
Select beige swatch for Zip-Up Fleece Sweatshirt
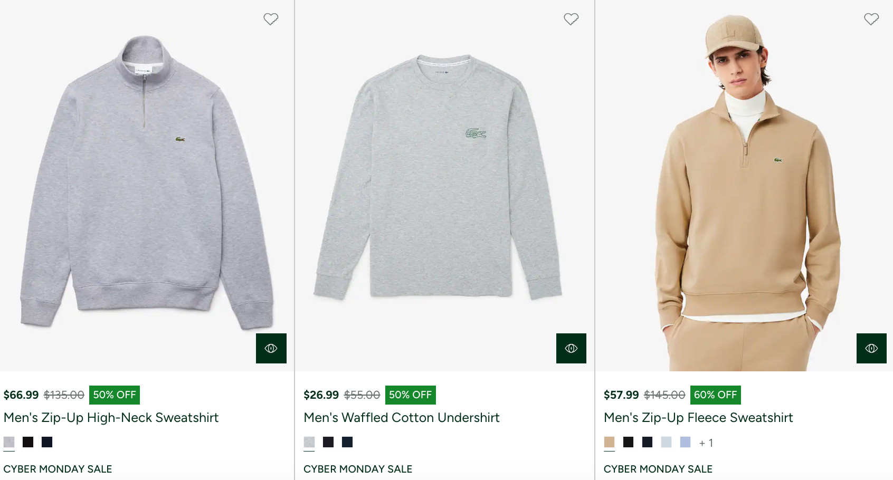pos(609,442)
